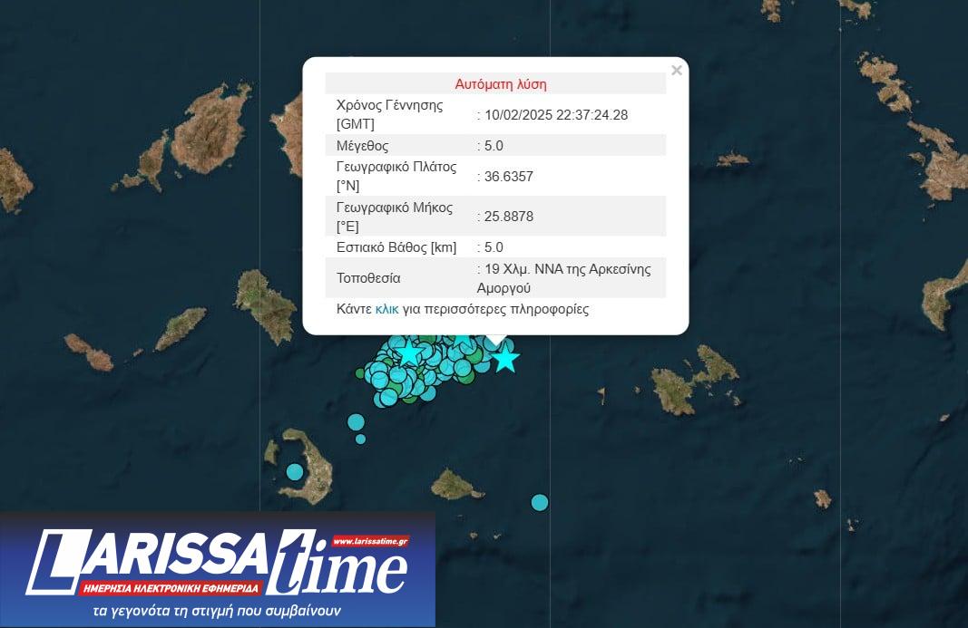
Task: Click the 'Αυτόματη λύση' popup header
Action: [x=501, y=84]
